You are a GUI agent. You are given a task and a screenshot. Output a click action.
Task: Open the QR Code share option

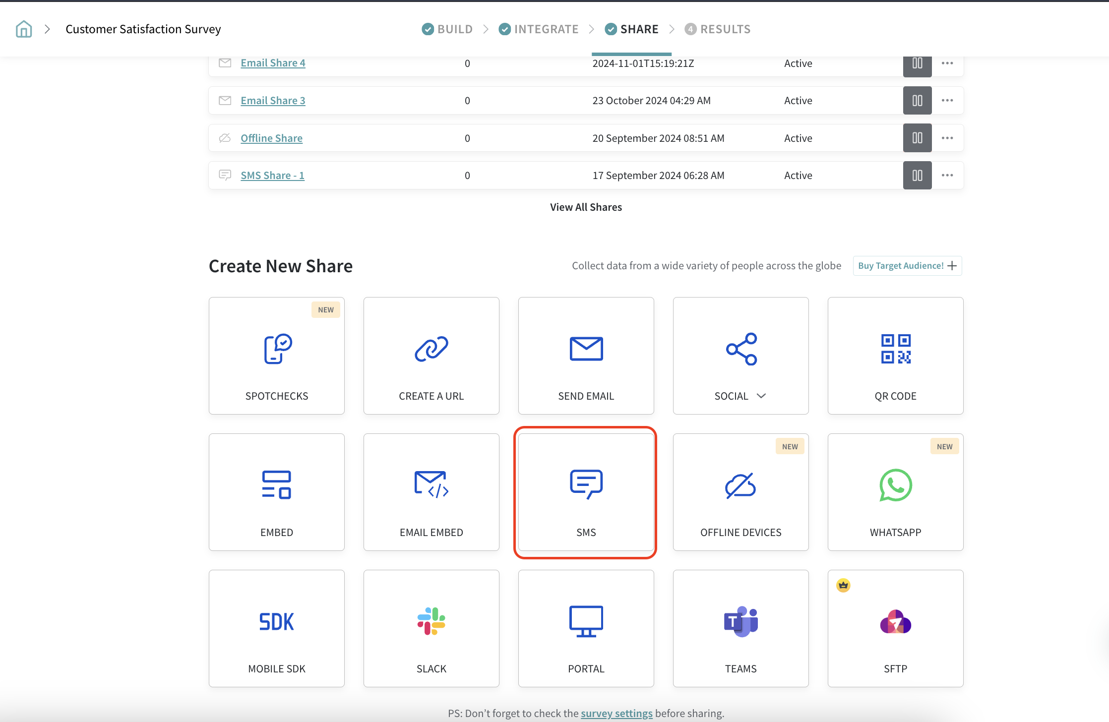click(x=895, y=356)
